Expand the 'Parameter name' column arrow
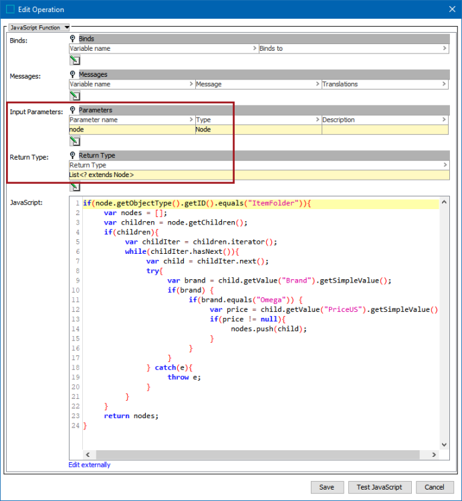The height and width of the screenshot is (501, 462). pyautogui.click(x=191, y=120)
